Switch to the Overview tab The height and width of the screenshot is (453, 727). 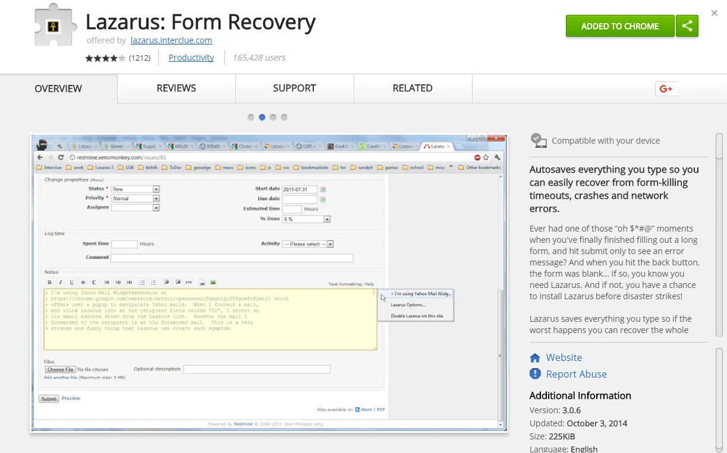(x=58, y=88)
